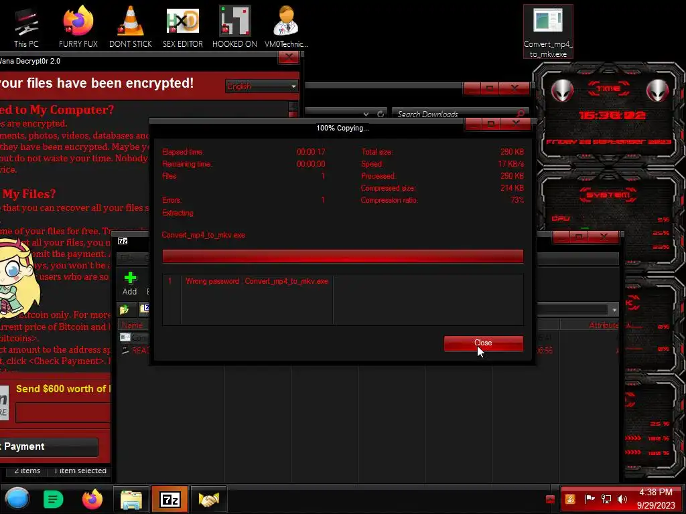Click the extraction progress bar
Image resolution: width=686 pixels, height=514 pixels.
point(342,256)
